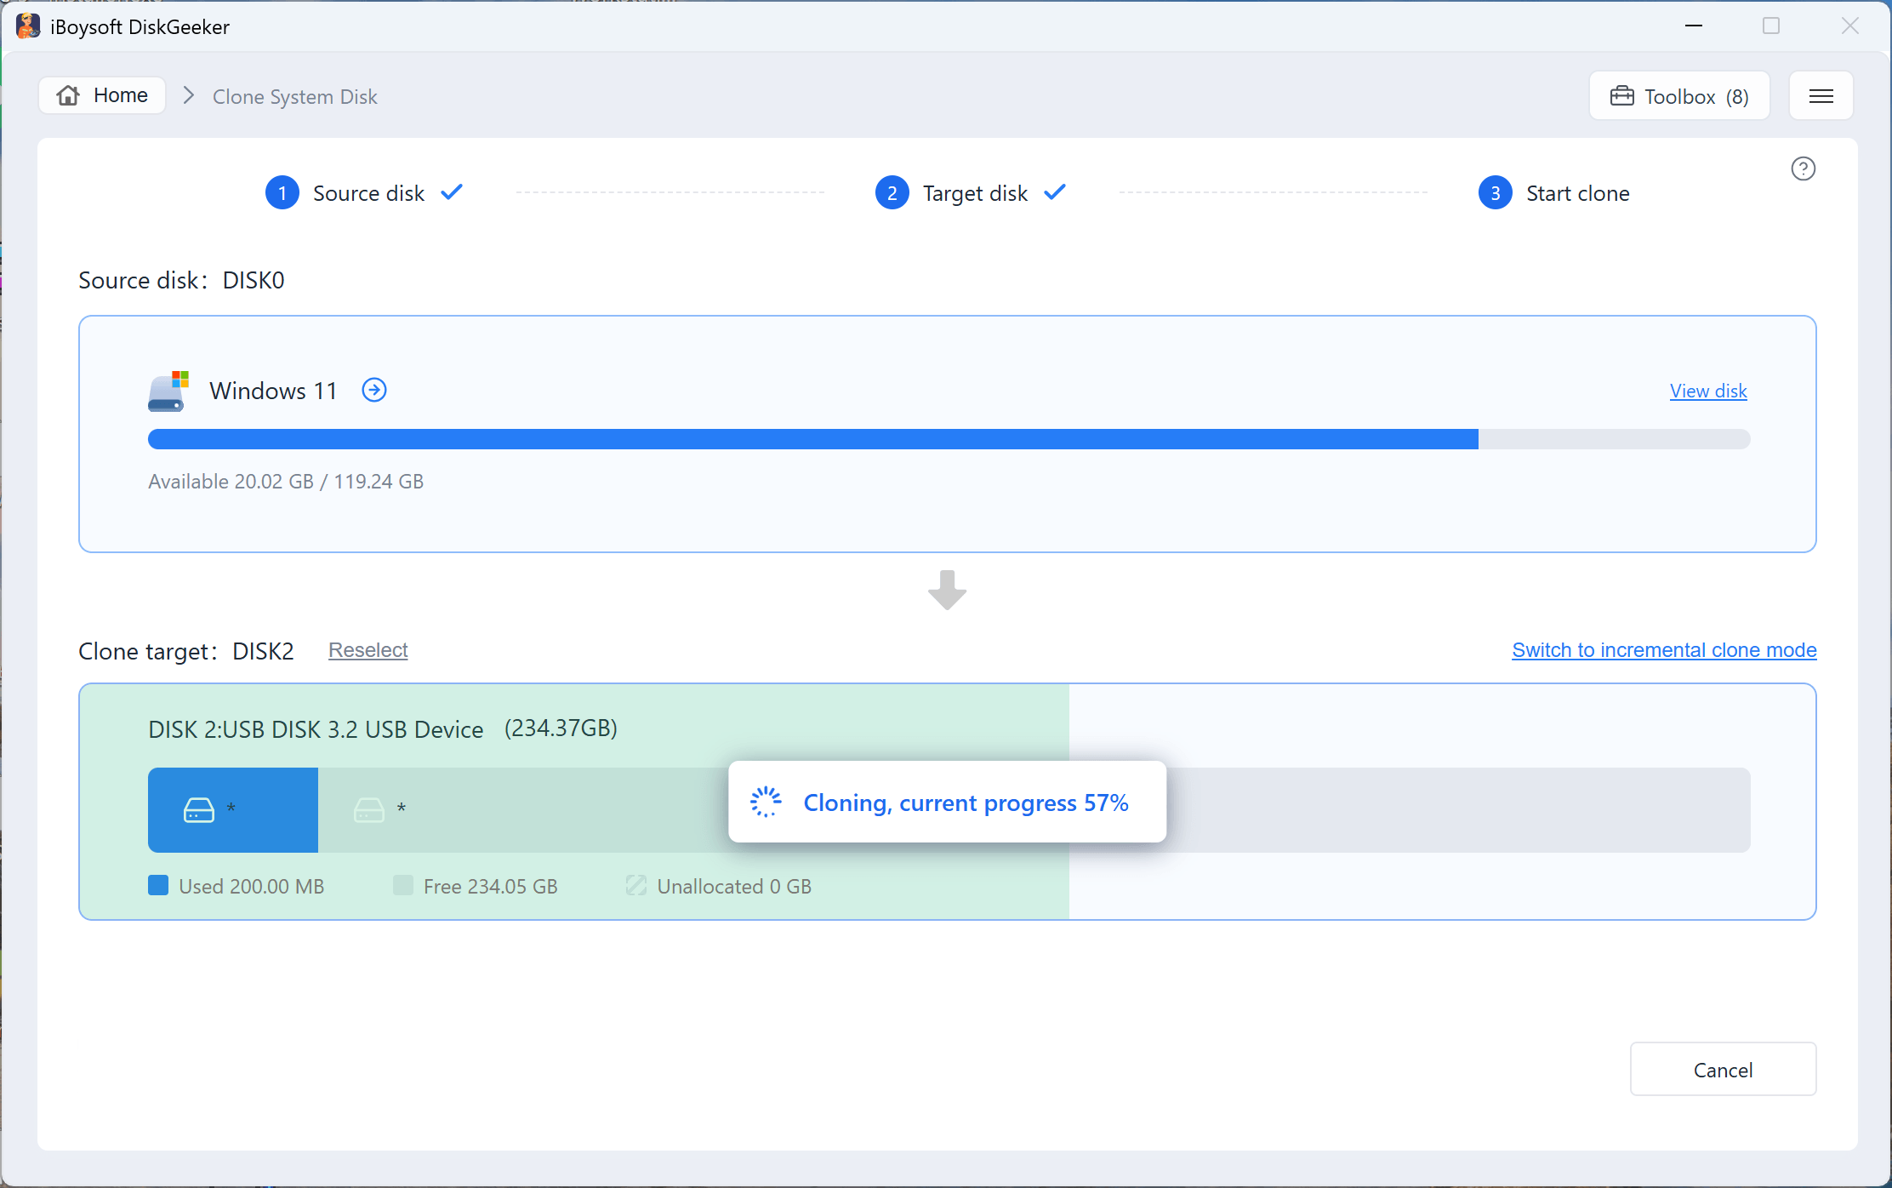Switch to incremental clone mode

click(x=1664, y=650)
